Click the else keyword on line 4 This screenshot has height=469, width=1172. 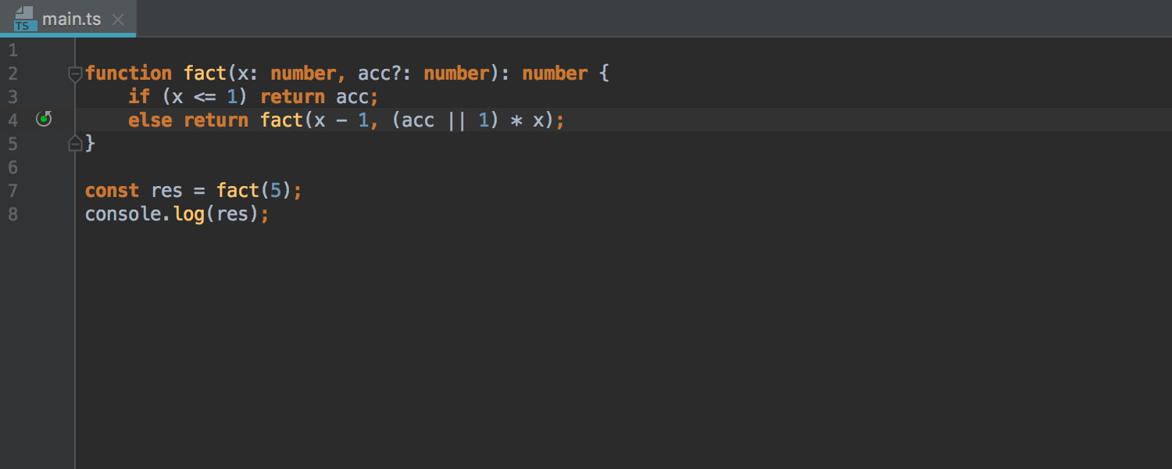pyautogui.click(x=150, y=120)
